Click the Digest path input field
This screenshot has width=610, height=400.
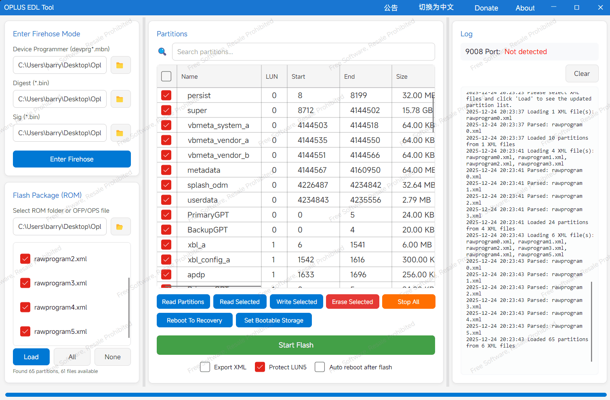click(60, 99)
